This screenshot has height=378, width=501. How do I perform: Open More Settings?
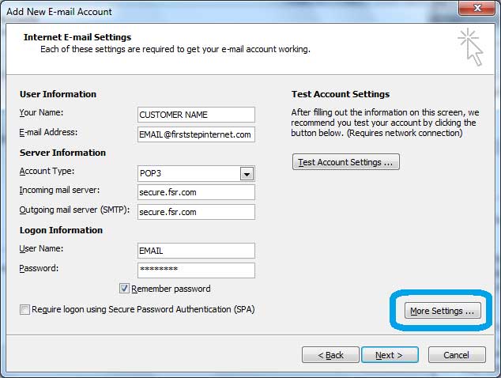443,311
